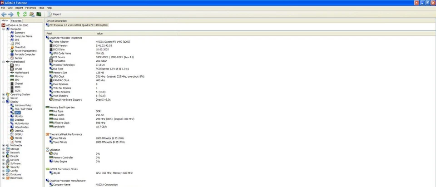This screenshot has width=436, height=187.
Task: Switch to the Menu tab
Action: click(5, 20)
